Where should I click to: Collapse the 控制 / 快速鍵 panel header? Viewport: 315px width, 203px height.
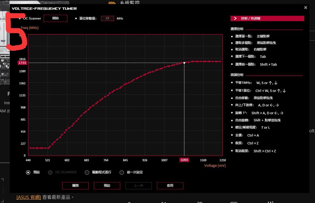267,19
